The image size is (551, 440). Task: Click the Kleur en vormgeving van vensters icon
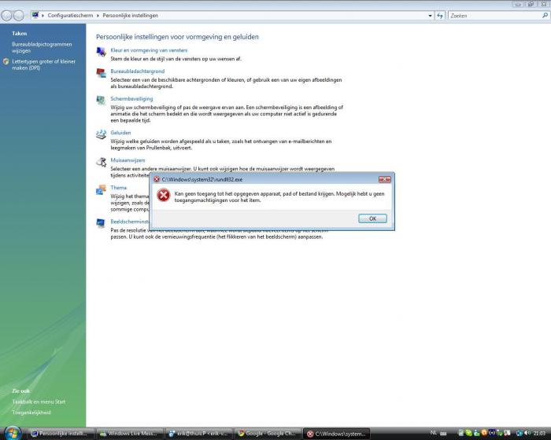click(x=102, y=52)
